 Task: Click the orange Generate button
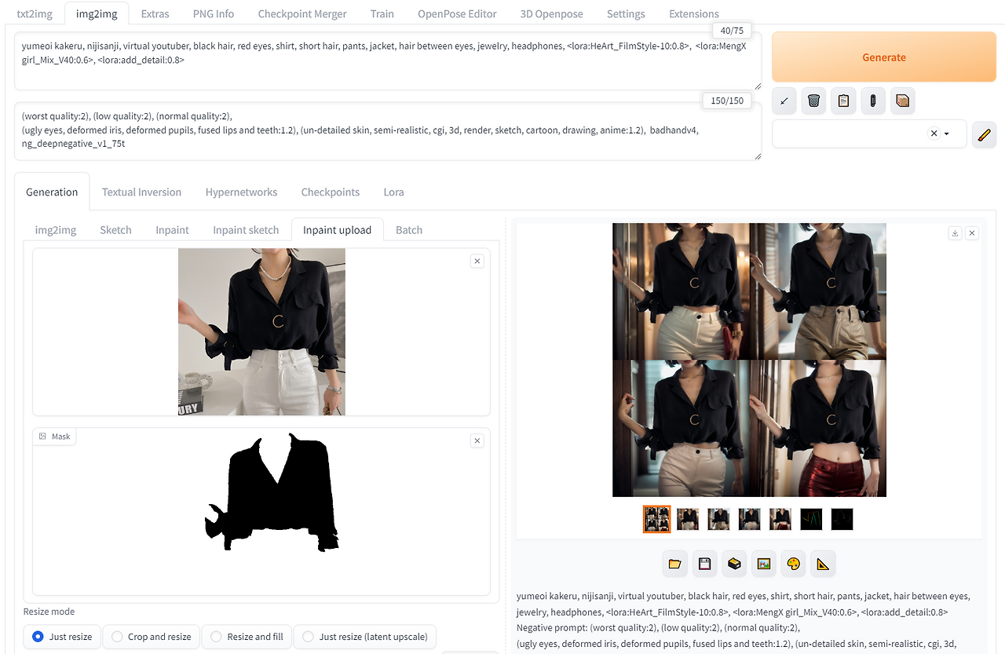[884, 57]
